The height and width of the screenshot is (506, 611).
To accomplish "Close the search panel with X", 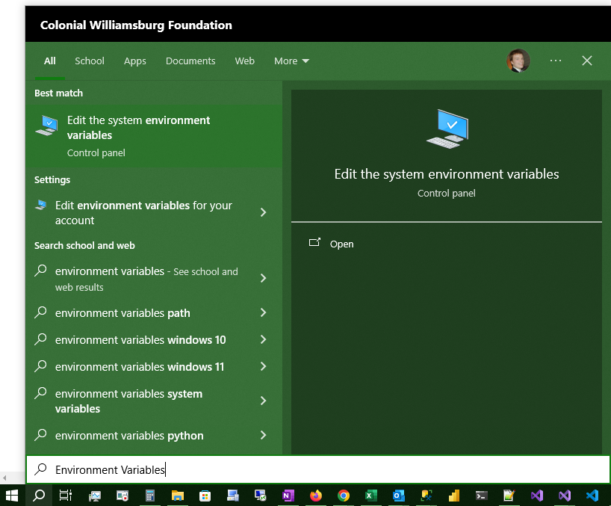I will pos(587,61).
